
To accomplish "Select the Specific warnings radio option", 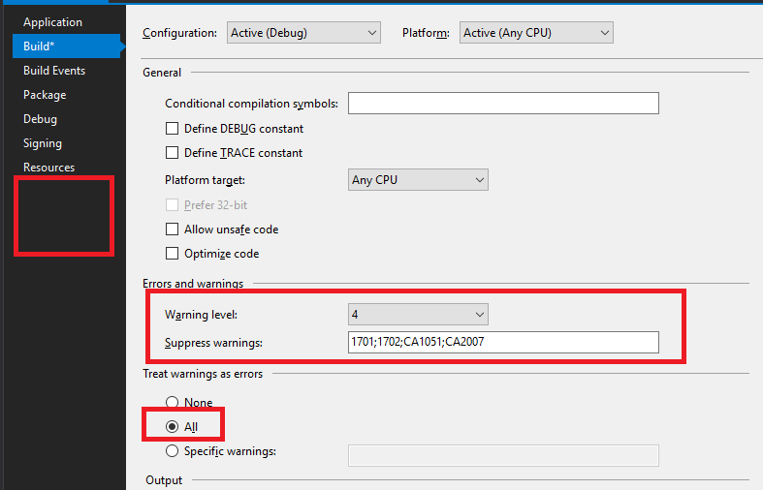I will (x=173, y=451).
